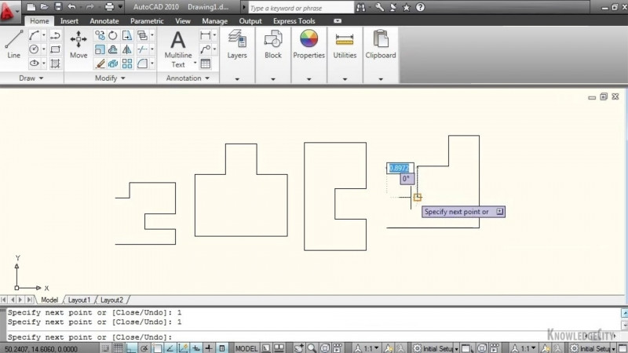Click the MODEL button in status bar

click(x=246, y=348)
